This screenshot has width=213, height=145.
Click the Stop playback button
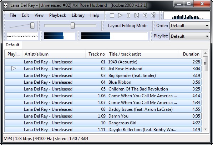pos(112,15)
